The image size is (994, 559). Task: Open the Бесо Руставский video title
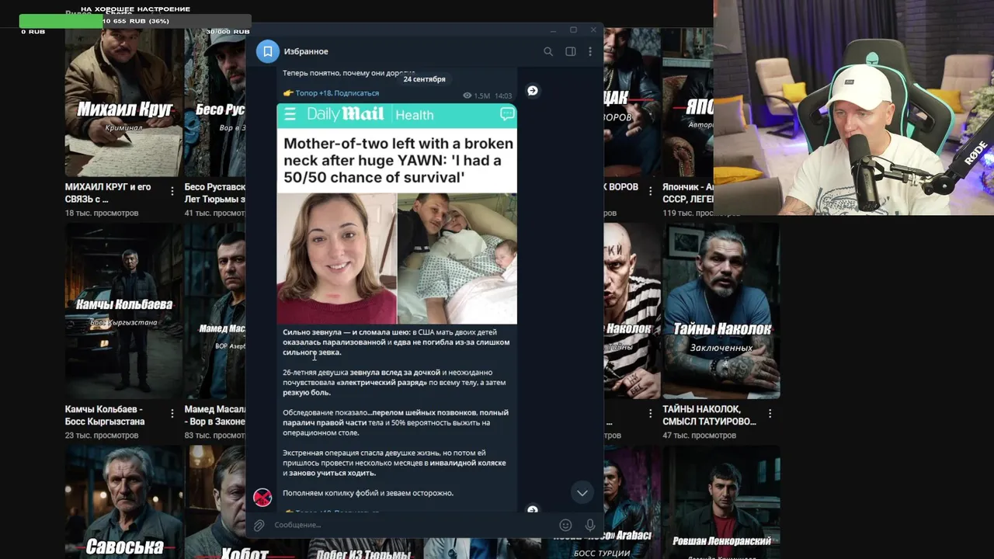[x=215, y=193]
